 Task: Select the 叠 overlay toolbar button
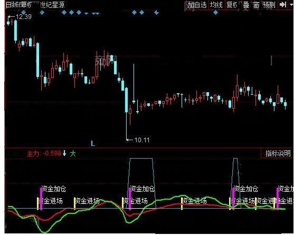click(x=246, y=5)
